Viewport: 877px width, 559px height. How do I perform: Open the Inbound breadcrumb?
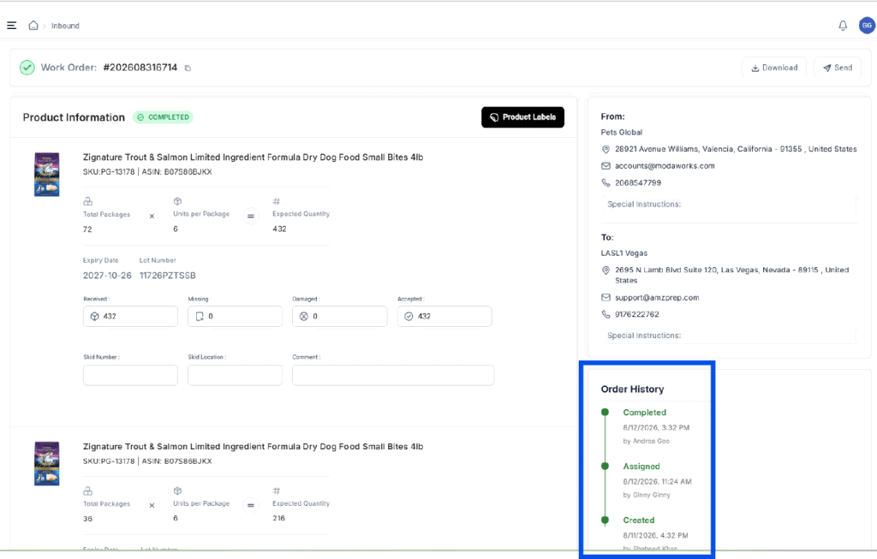point(65,26)
